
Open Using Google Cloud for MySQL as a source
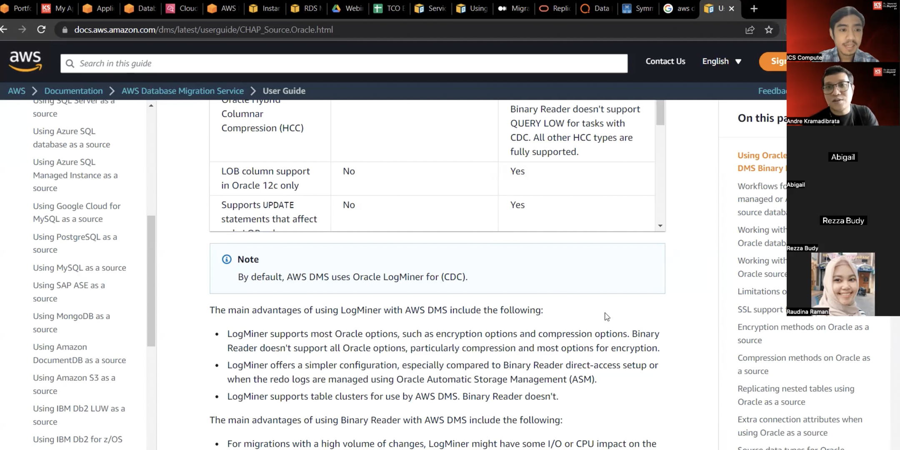tap(77, 212)
